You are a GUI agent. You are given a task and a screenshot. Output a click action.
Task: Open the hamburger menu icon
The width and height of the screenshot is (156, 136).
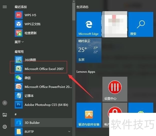tap(5, 7)
